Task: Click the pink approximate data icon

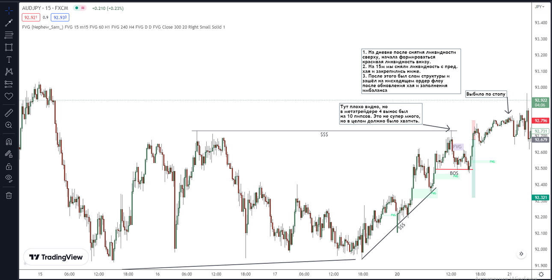Action: point(83,8)
